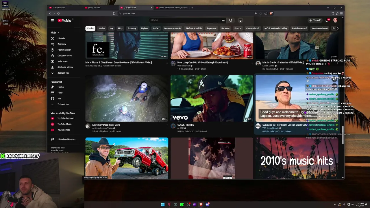This screenshot has height=208, width=370.
Task: Expand the Moje section chevron
Action: coord(58,33)
